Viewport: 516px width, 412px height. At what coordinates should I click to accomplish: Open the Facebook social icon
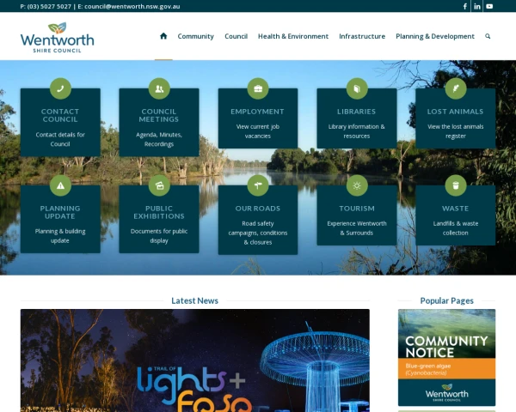(465, 6)
